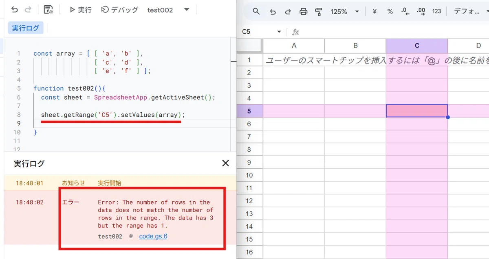This screenshot has height=259, width=489.
Task: Undo in the script editor
Action: click(15, 10)
